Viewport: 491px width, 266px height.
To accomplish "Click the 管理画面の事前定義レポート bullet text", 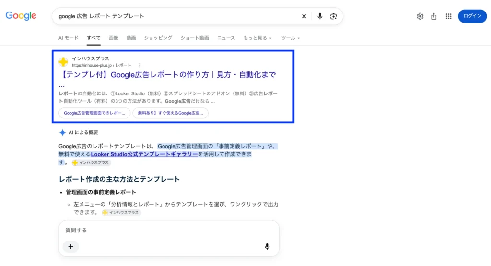I will click(101, 192).
